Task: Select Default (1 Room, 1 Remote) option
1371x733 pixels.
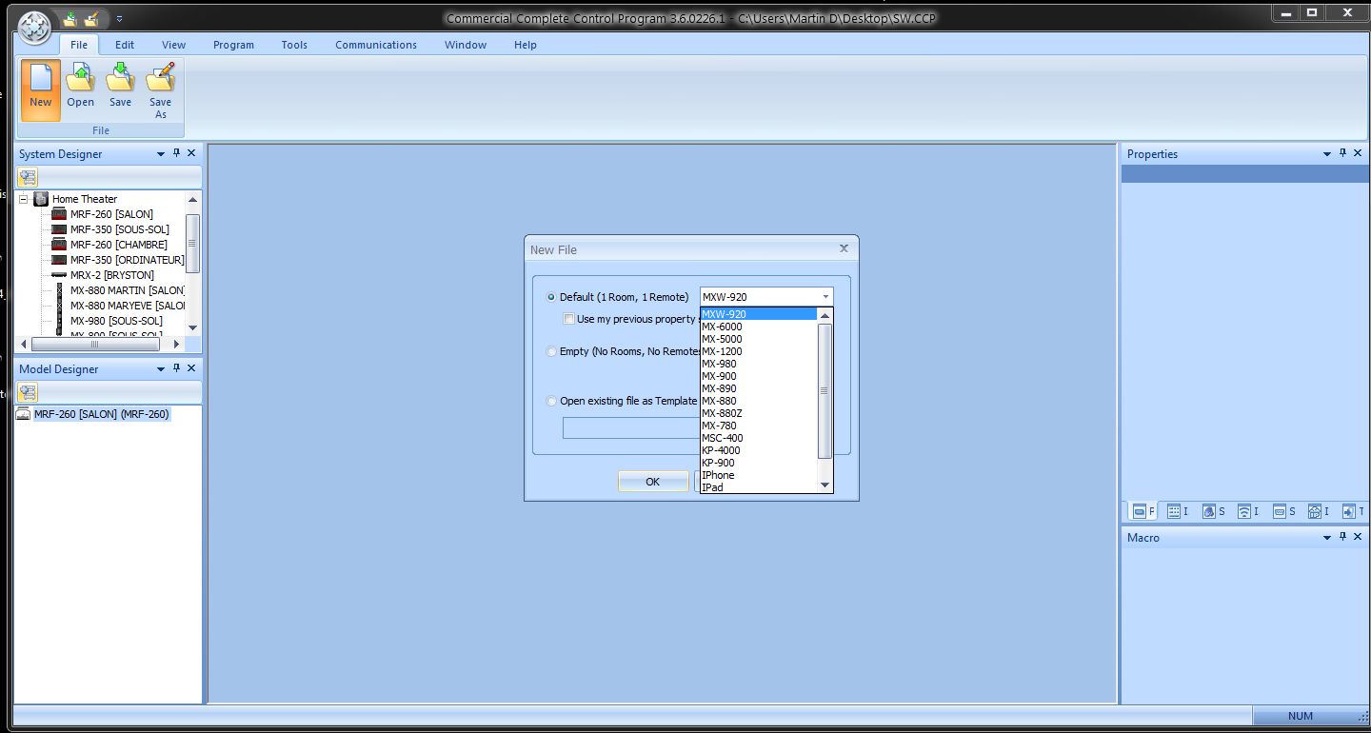Action: (x=618, y=297)
